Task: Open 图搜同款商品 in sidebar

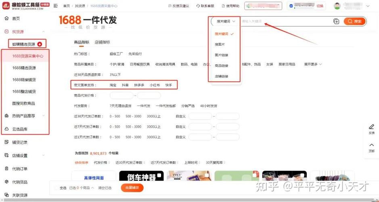Action: tap(23, 103)
